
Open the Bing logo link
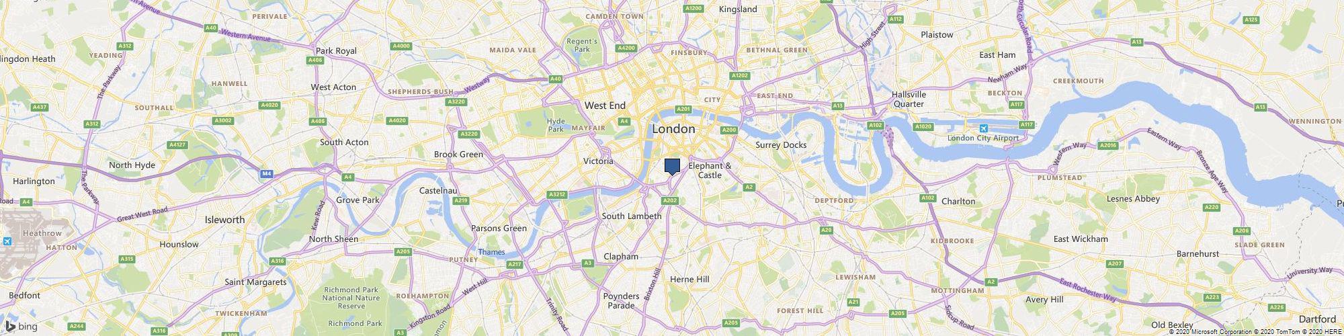point(22,327)
